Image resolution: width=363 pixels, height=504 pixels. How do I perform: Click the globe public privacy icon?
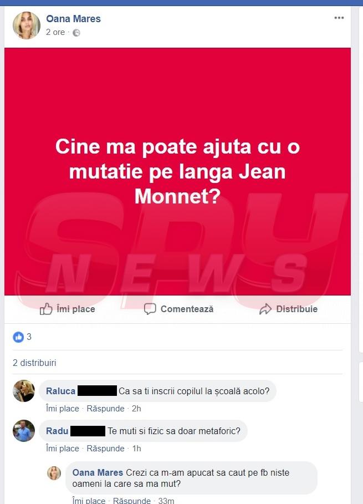pos(76,33)
